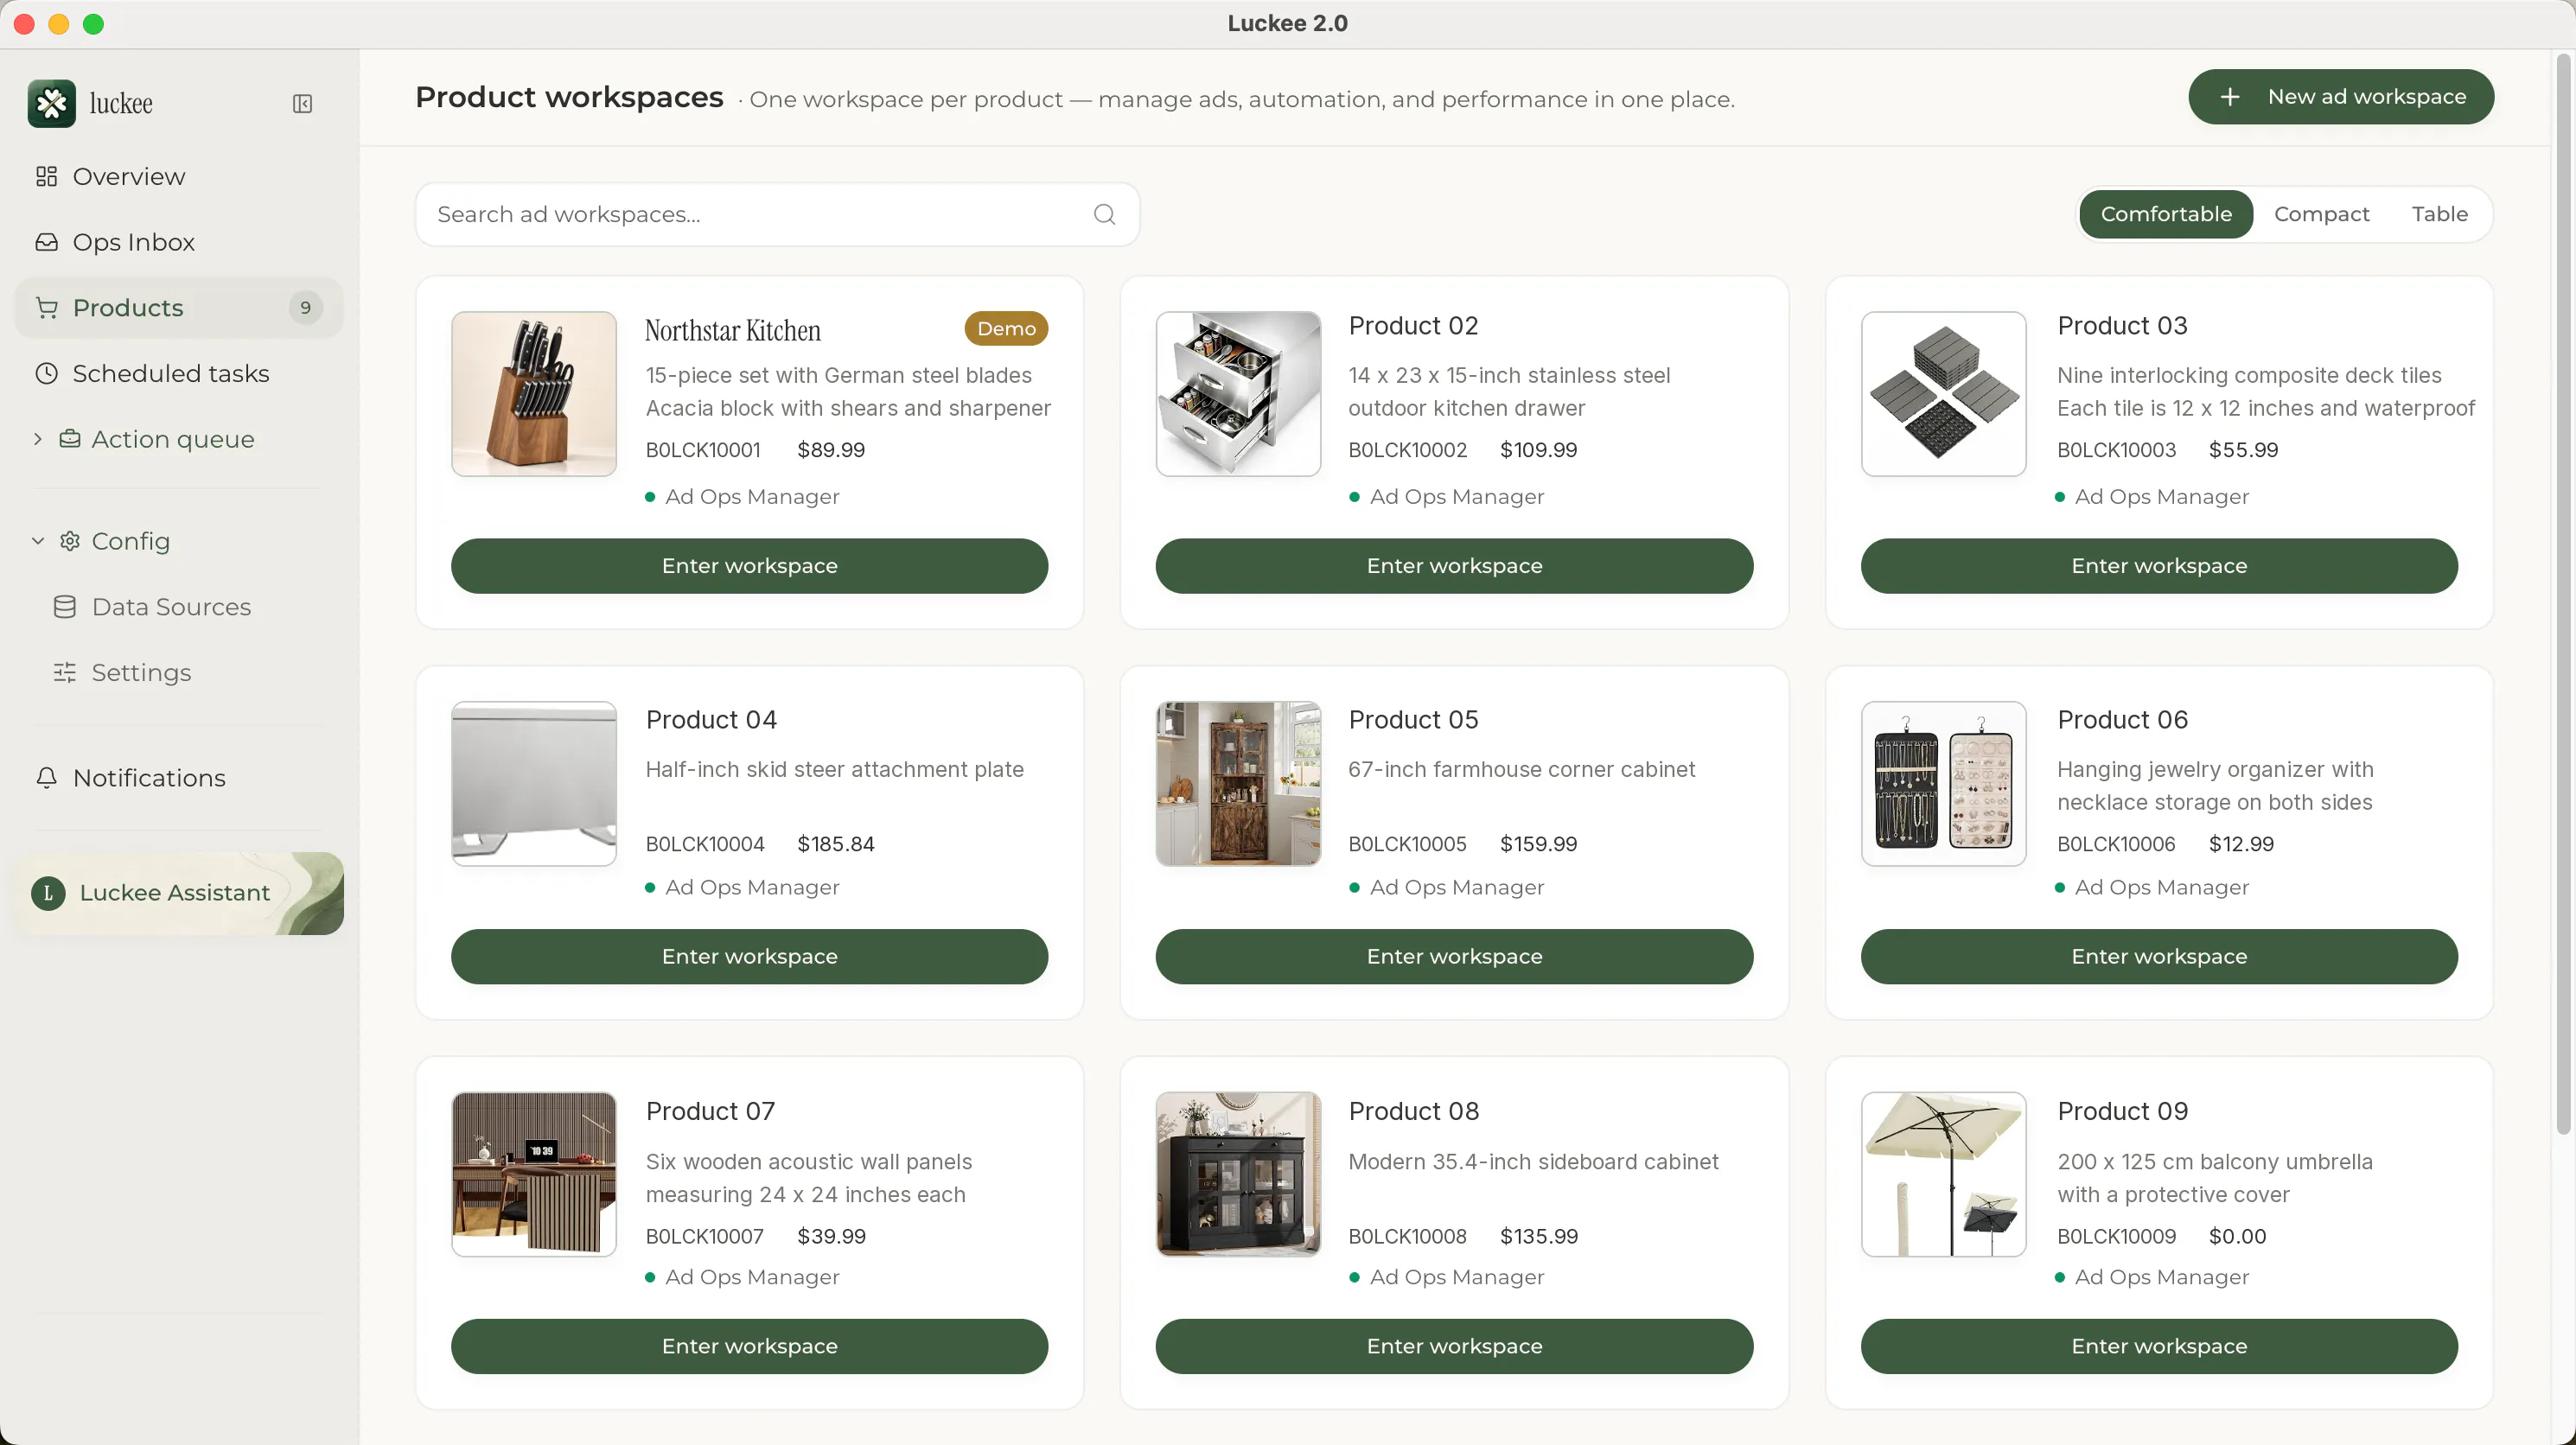The width and height of the screenshot is (2576, 1445).
Task: Click the Demo badge on Northstar Kitchen
Action: click(1006, 329)
